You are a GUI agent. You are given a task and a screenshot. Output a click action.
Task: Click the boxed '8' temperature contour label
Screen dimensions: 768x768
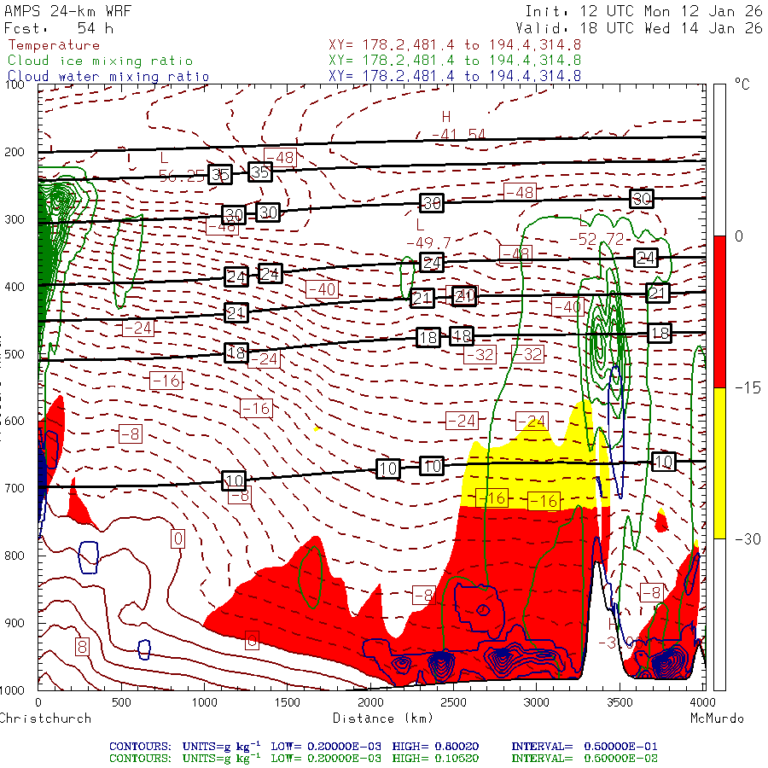[82, 647]
